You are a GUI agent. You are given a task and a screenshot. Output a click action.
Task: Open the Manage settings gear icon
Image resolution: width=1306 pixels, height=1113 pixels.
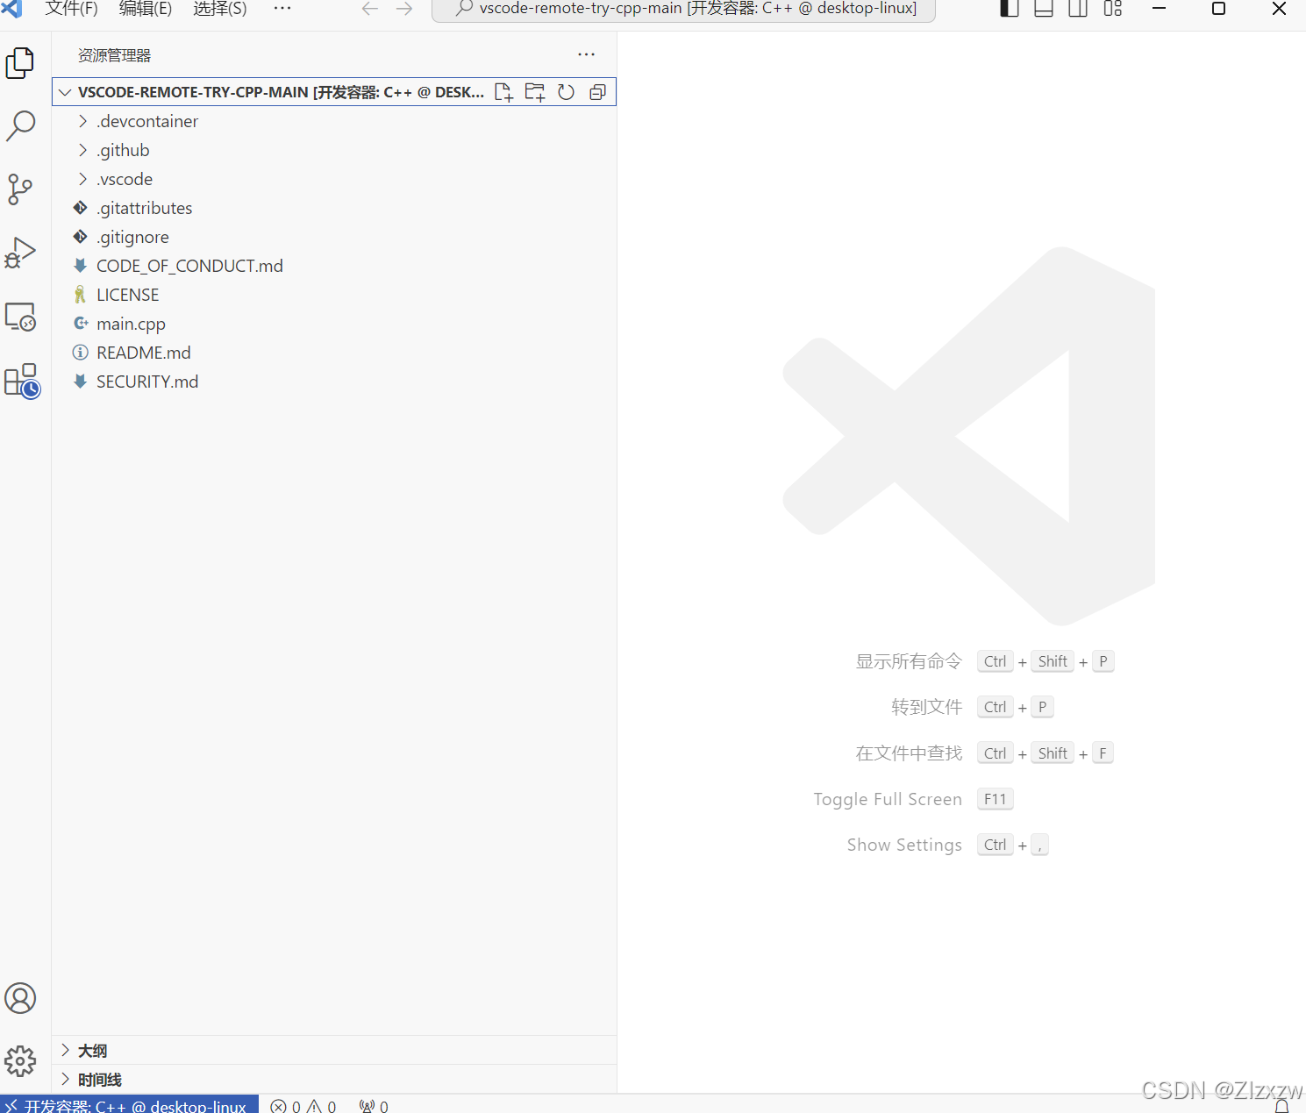[21, 1061]
